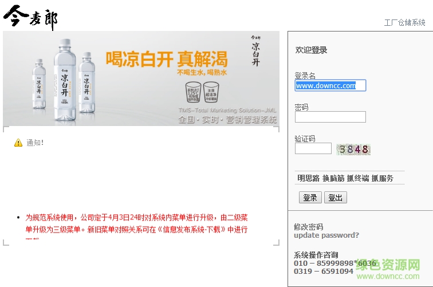Screen dimensions: 433x287
Task: Click the 验证码 field label
Action: (x=305, y=139)
